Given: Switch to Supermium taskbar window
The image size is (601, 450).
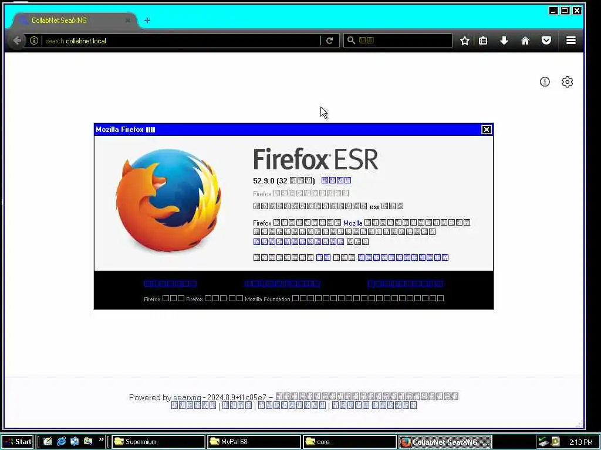Looking at the screenshot, I should (x=158, y=442).
